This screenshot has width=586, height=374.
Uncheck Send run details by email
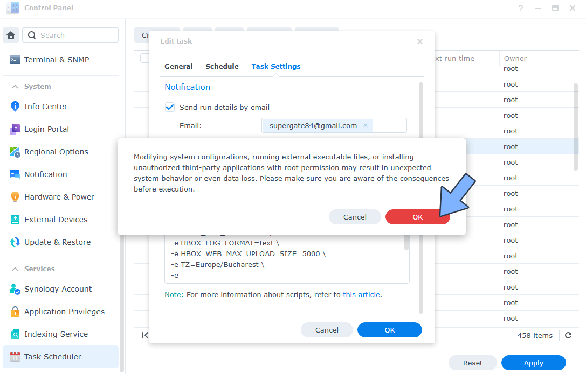[170, 108]
